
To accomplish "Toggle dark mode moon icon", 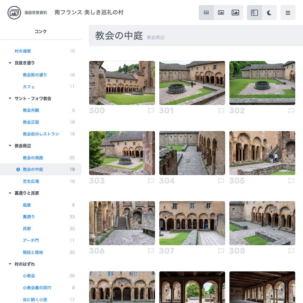I will click(269, 13).
